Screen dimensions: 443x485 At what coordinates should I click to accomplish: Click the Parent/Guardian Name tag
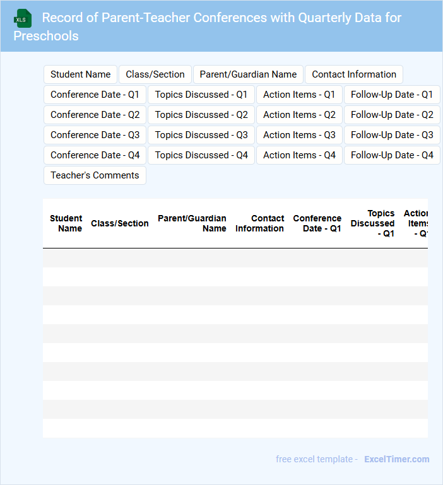click(248, 74)
